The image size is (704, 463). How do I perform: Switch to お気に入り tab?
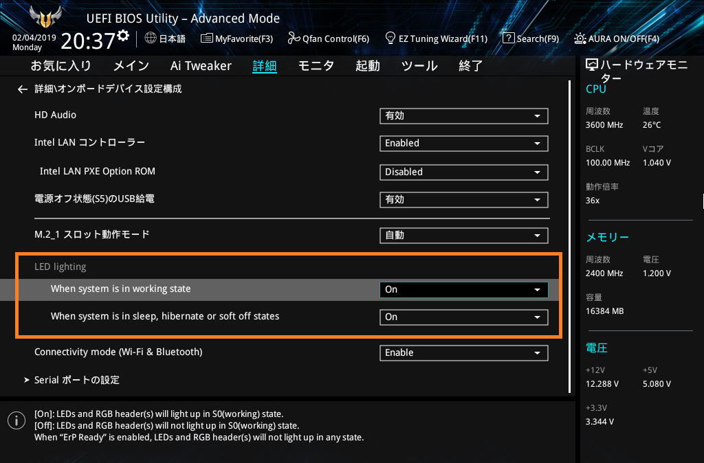click(61, 66)
